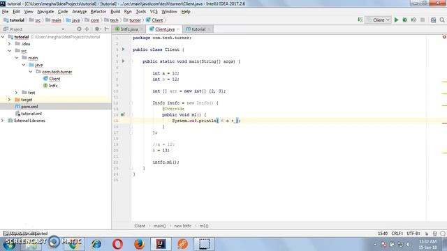Collapse the com.tech.turner package

click(31, 71)
